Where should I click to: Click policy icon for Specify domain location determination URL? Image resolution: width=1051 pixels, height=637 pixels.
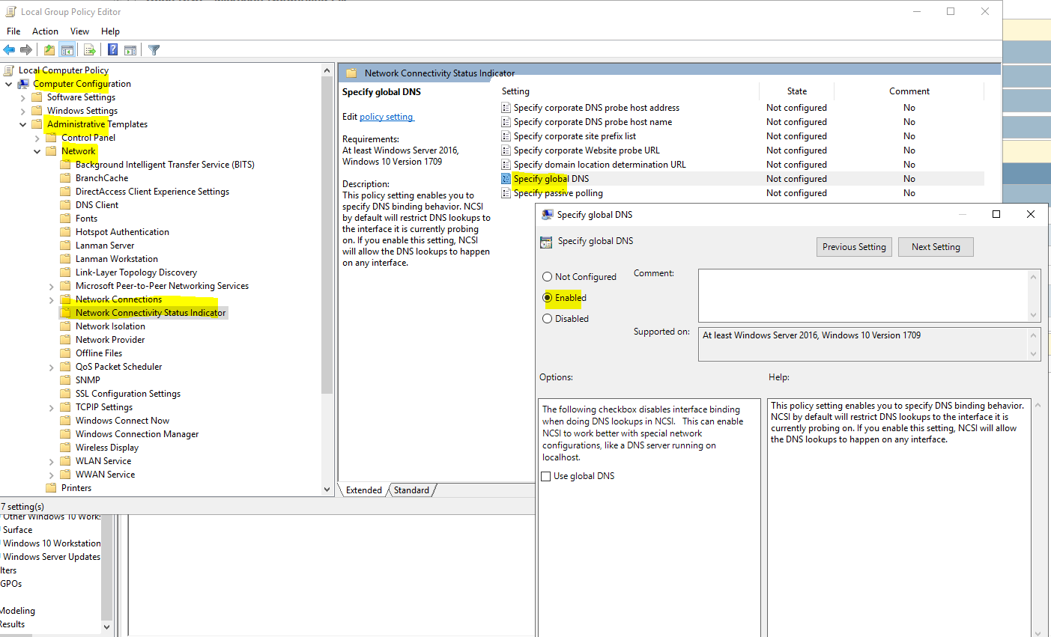(506, 165)
